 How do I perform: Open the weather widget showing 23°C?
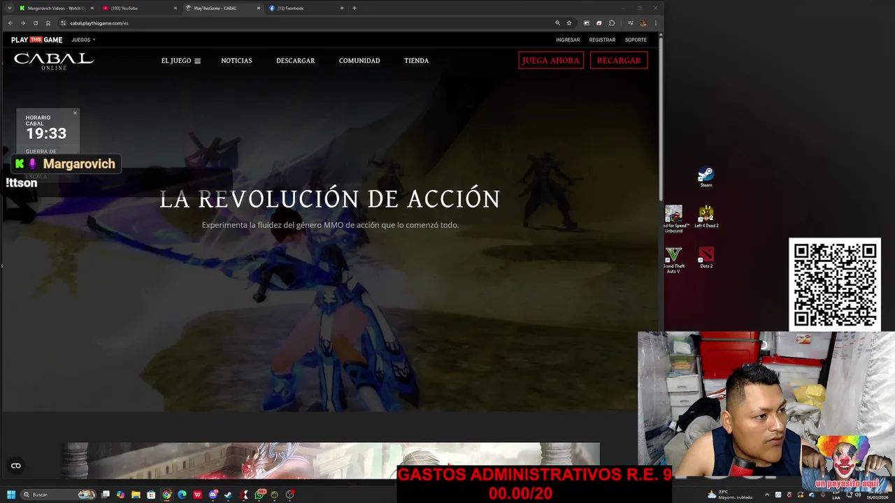731,495
